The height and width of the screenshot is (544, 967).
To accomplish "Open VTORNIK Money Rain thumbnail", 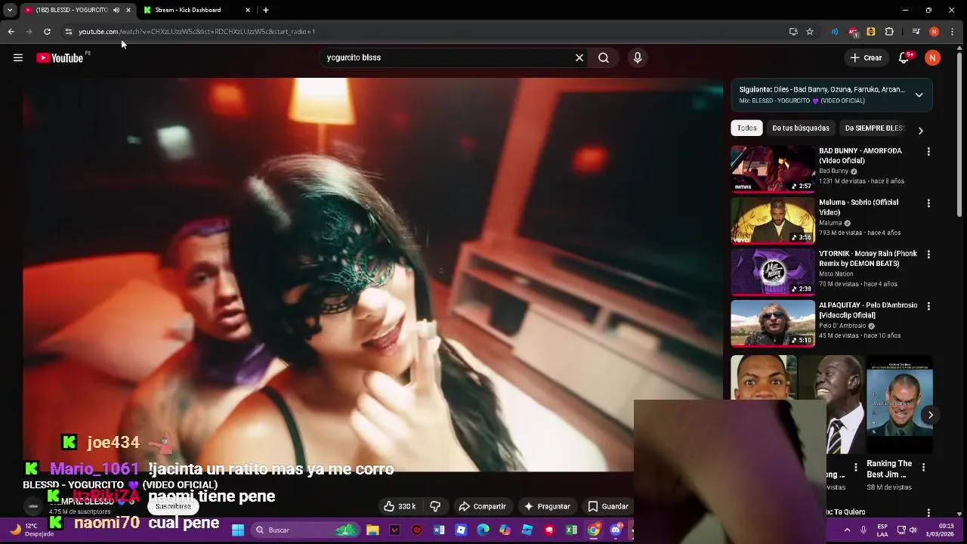I will 773,271.
